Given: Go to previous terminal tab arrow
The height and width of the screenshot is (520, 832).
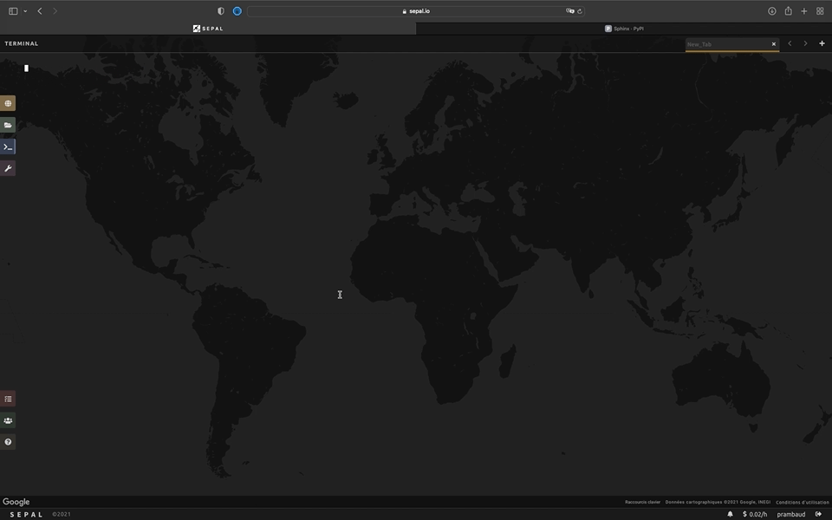Looking at the screenshot, I should coord(790,43).
